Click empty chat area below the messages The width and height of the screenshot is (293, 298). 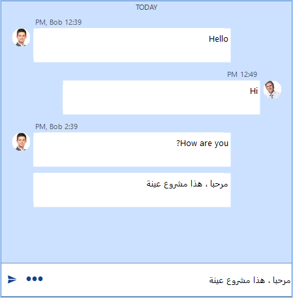(146, 235)
